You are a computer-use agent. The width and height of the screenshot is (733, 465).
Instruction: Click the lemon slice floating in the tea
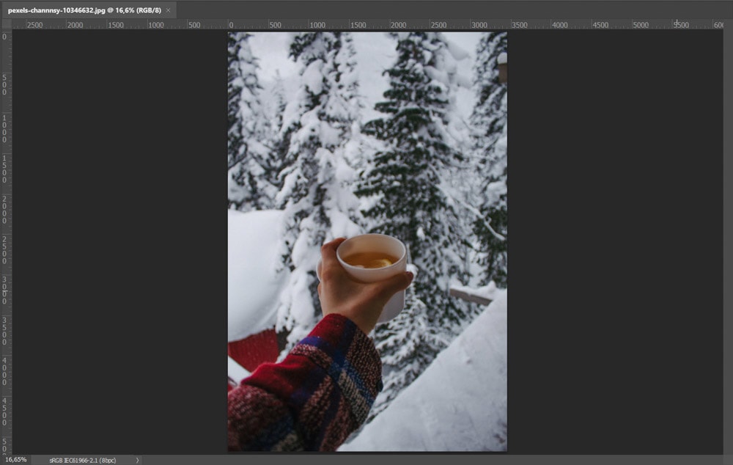tap(377, 260)
